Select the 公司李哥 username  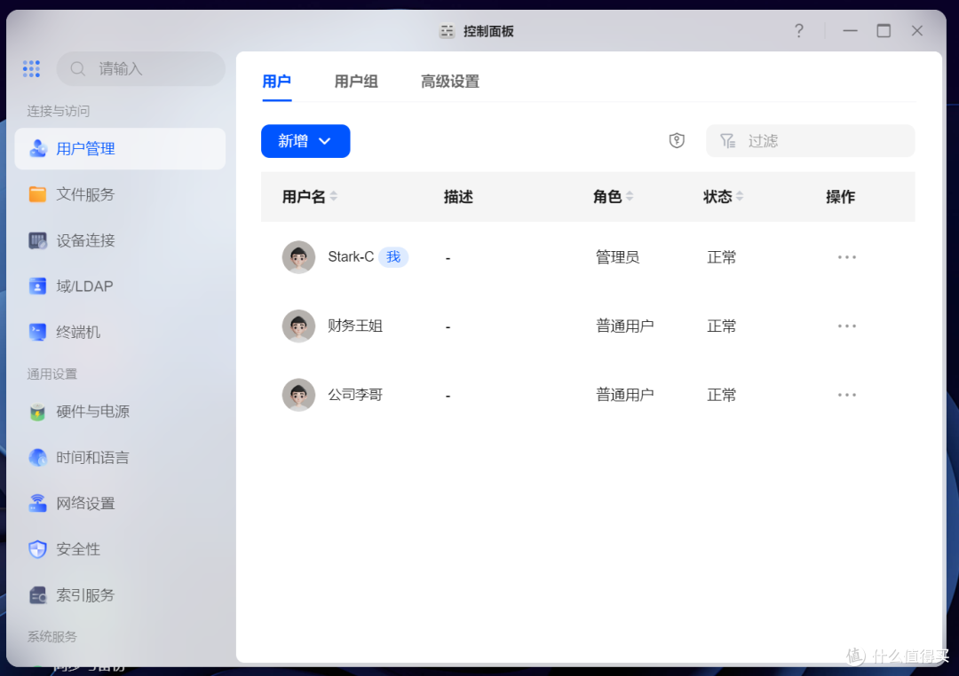355,395
